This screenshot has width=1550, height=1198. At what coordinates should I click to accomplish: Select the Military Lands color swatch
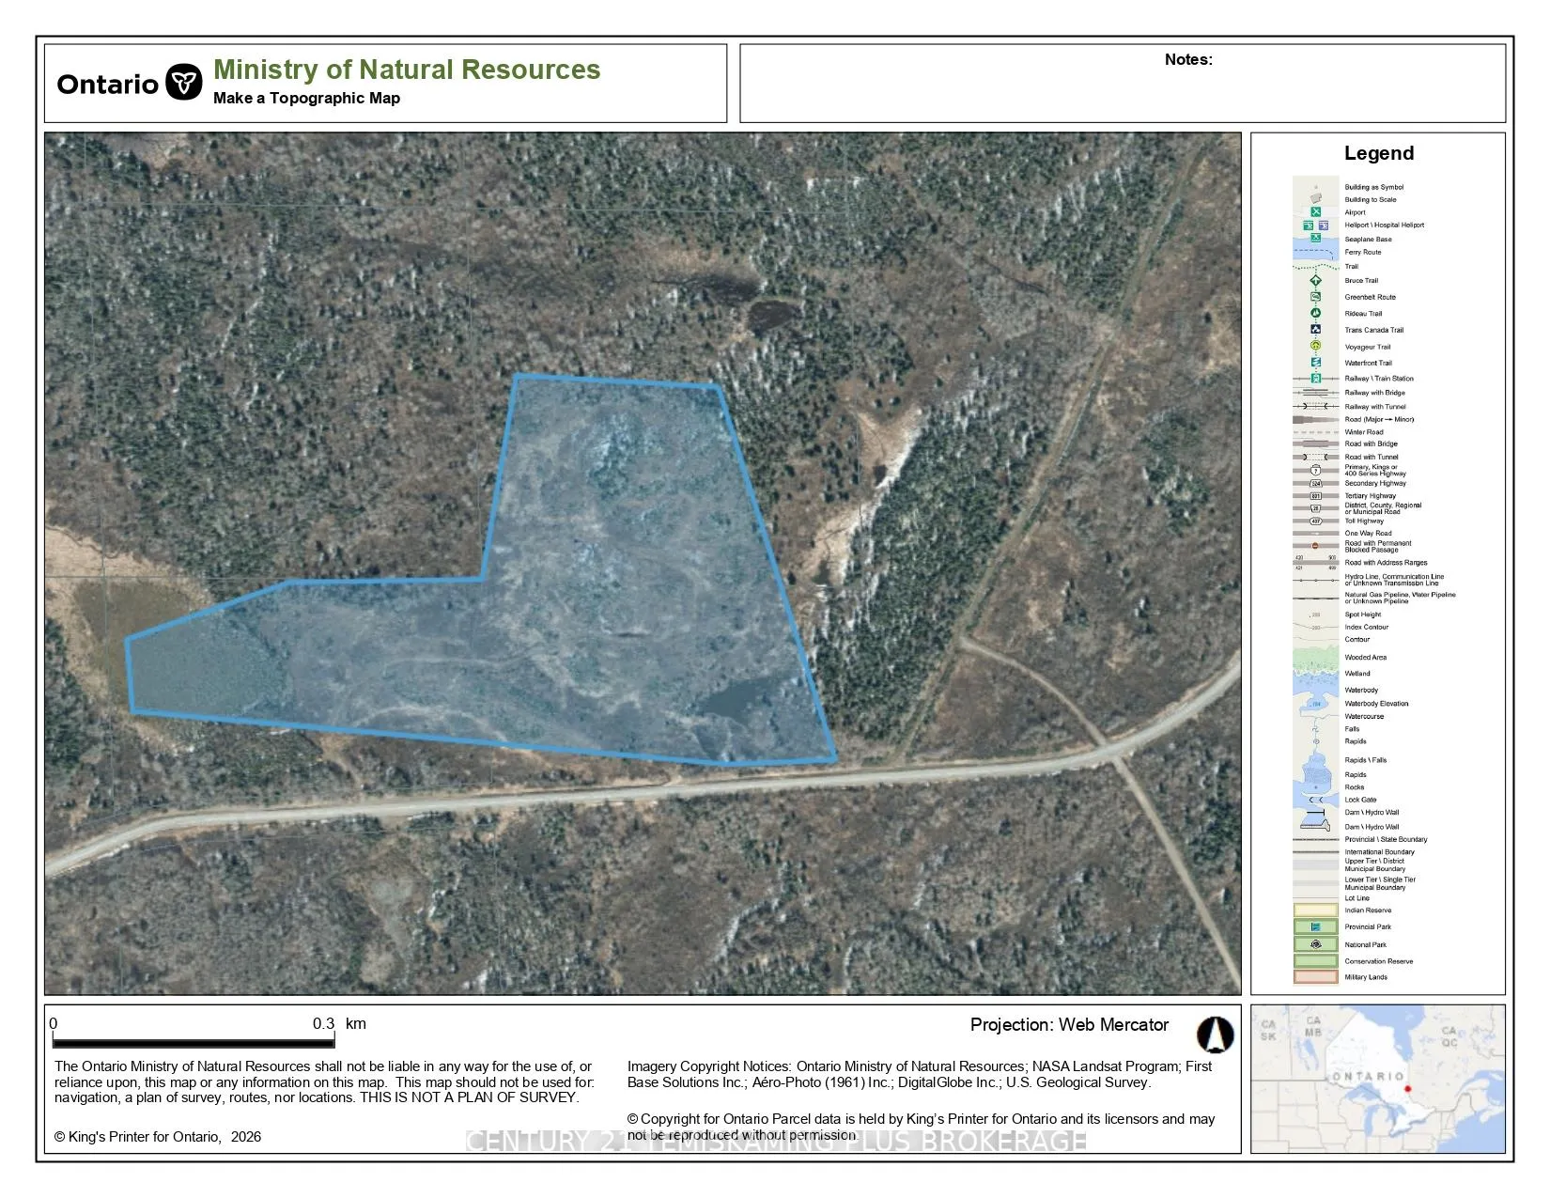coord(1315,977)
